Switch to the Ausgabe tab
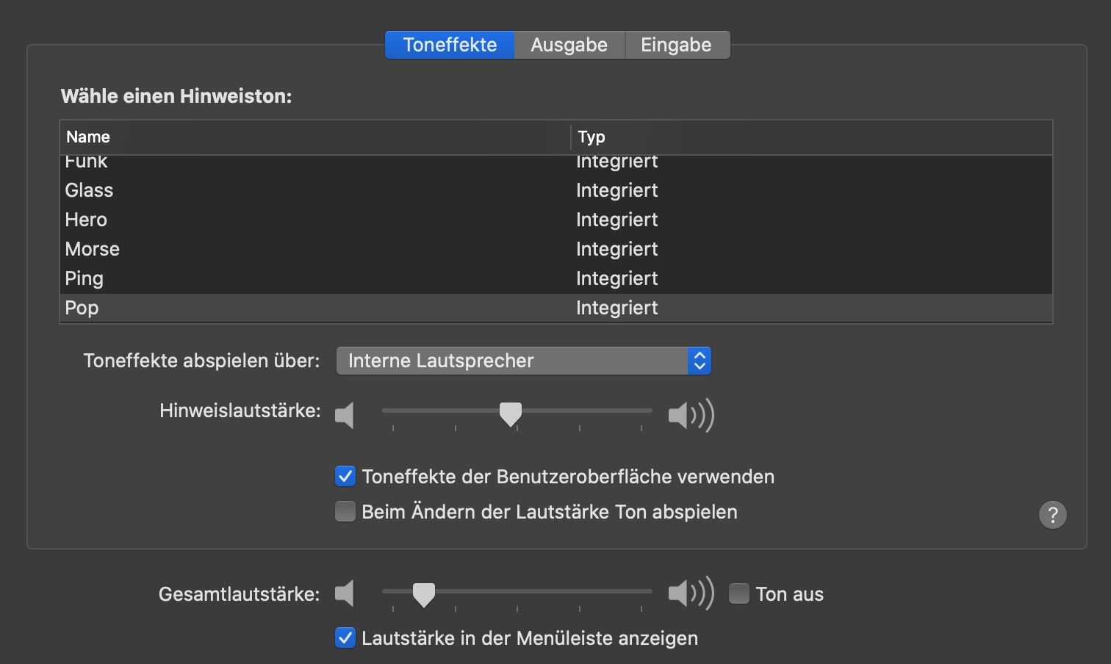 pos(569,45)
